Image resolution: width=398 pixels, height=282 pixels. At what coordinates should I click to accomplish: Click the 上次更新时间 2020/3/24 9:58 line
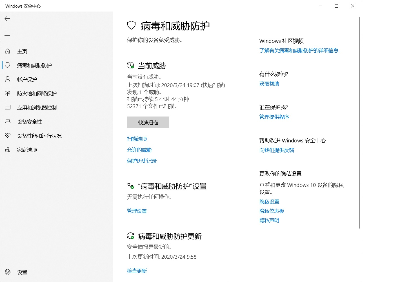coord(162,257)
